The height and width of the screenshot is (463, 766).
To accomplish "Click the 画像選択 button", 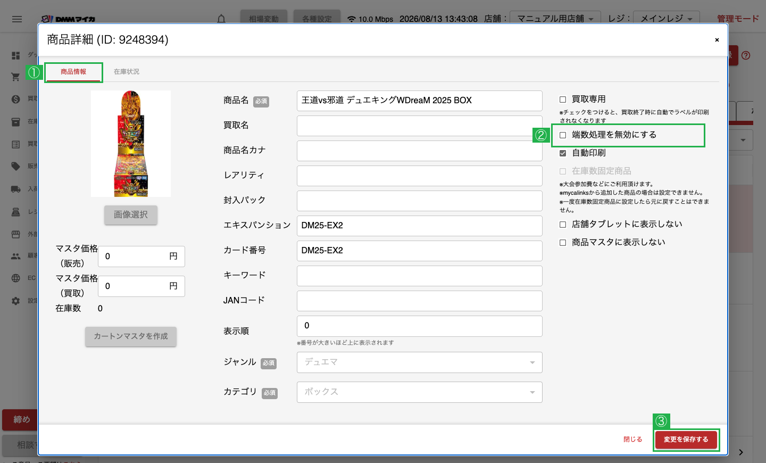I will tap(131, 215).
